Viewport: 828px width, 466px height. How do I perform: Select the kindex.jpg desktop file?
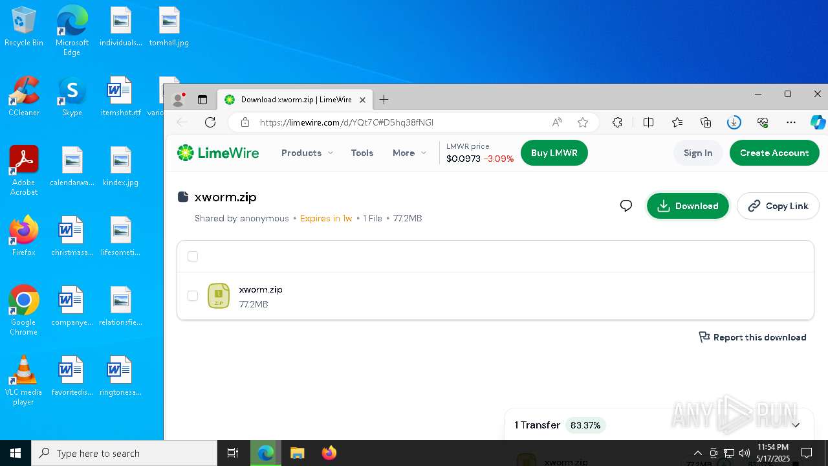pos(120,167)
